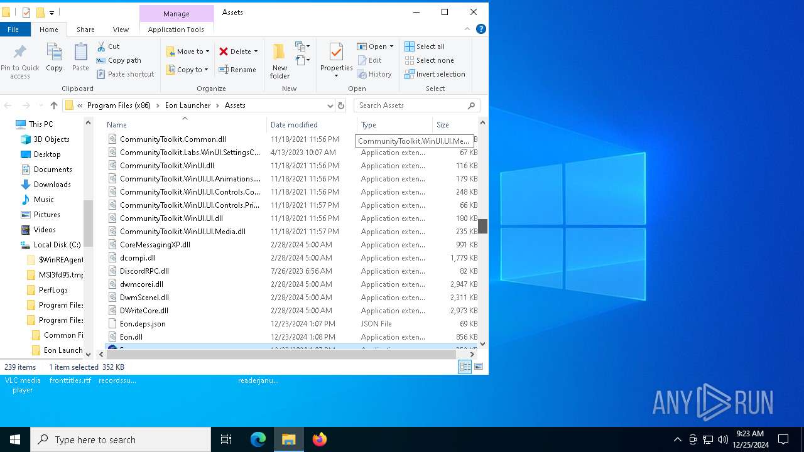The width and height of the screenshot is (804, 452).
Task: Show file History
Action: pyautogui.click(x=374, y=74)
